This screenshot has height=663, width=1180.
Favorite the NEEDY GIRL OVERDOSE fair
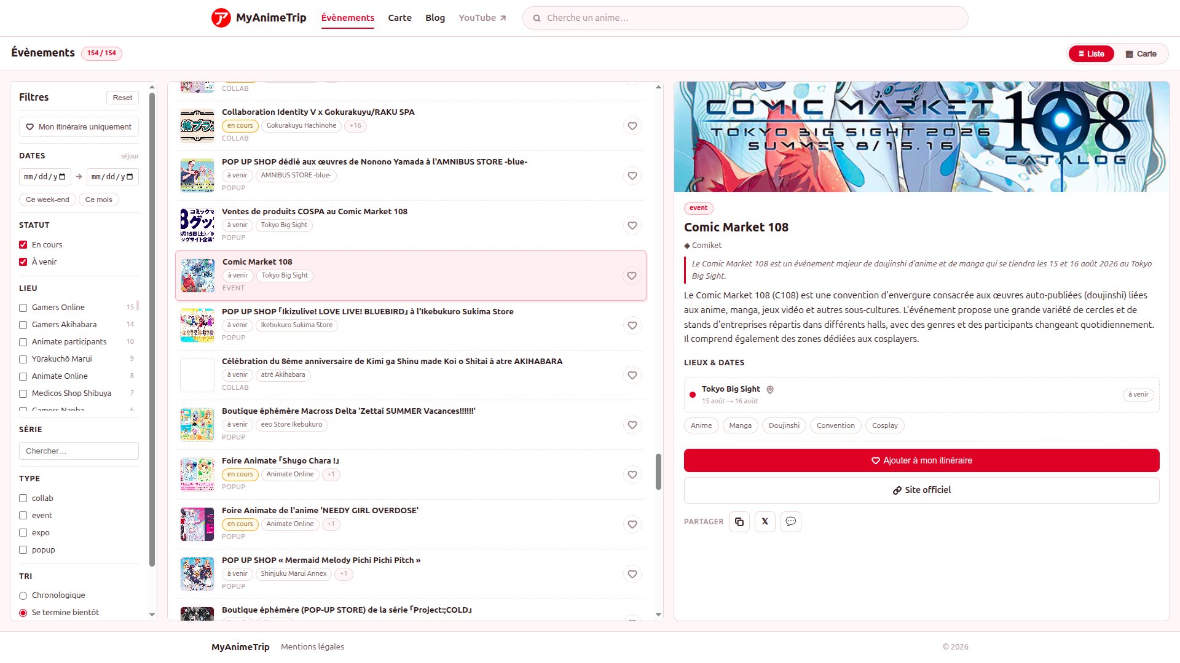point(632,524)
